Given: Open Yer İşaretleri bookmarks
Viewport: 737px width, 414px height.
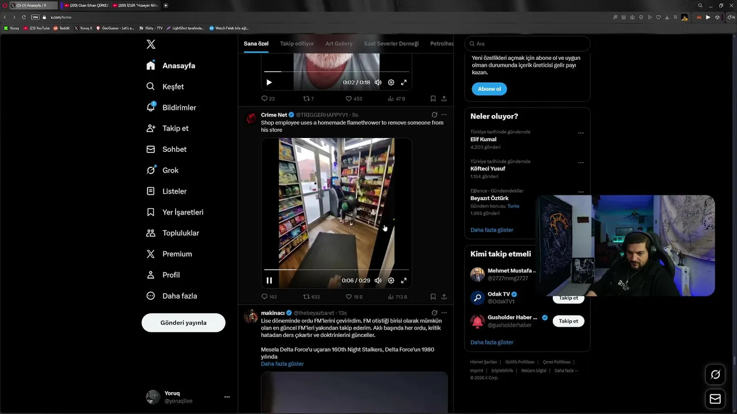Looking at the screenshot, I should [x=175, y=212].
